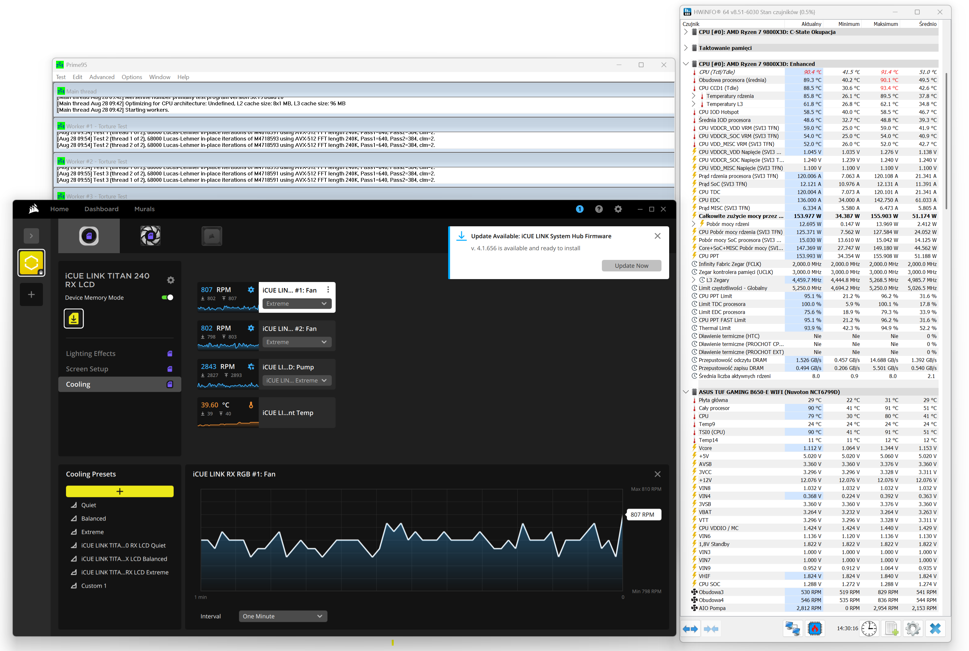Switch to iCUE Dashboard tab
Screen dimensions: 969x651
pyautogui.click(x=102, y=209)
